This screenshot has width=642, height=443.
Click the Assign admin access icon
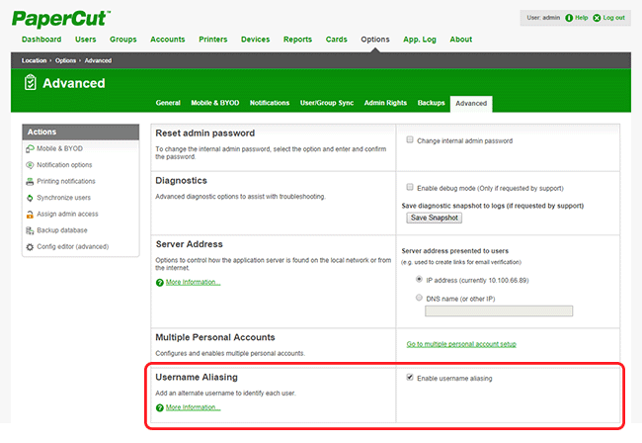pyautogui.click(x=30, y=215)
